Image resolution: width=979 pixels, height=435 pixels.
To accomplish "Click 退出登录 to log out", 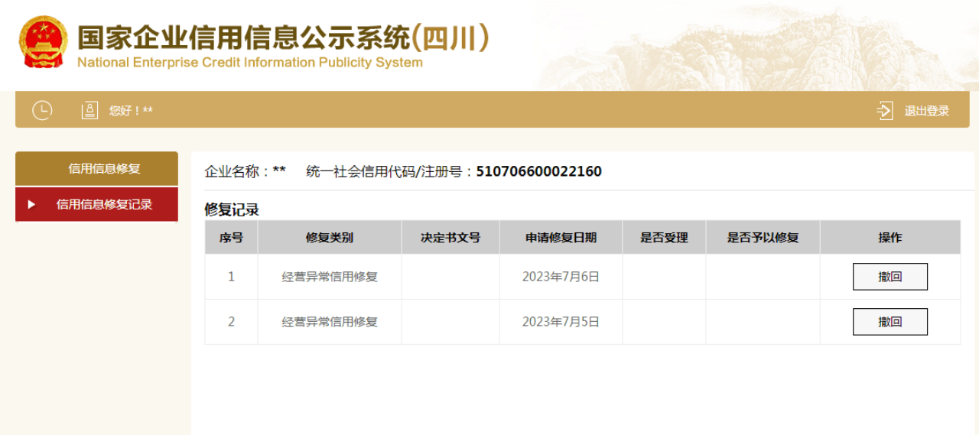I will [x=927, y=111].
